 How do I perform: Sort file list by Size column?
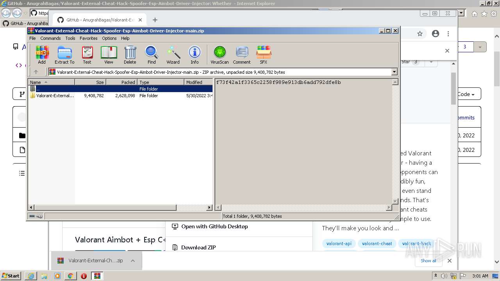coord(90,82)
